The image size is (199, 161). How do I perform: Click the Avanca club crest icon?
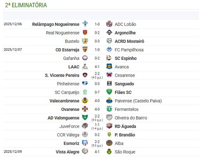click(109, 67)
